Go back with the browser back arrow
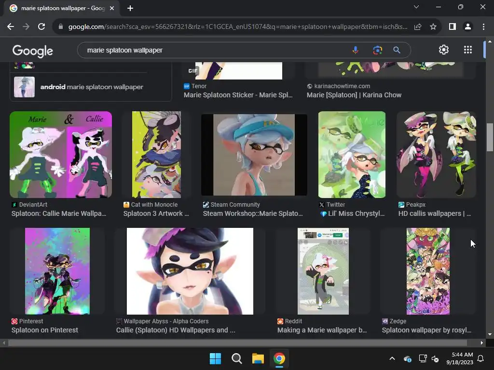The image size is (494, 370). point(11,27)
